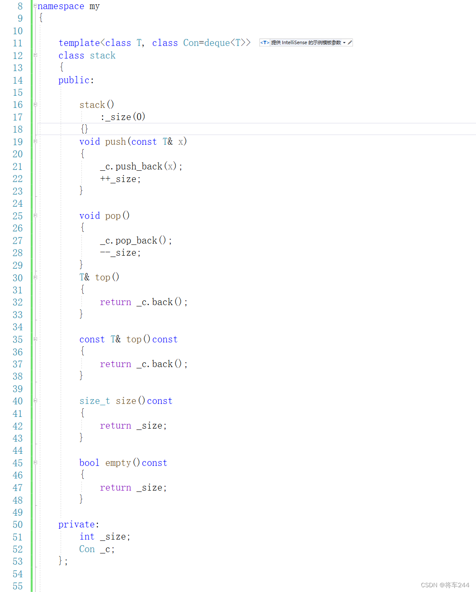The width and height of the screenshot is (476, 592).
Task: Open the IntelliSense sample parameter dropdown
Action: coord(343,42)
